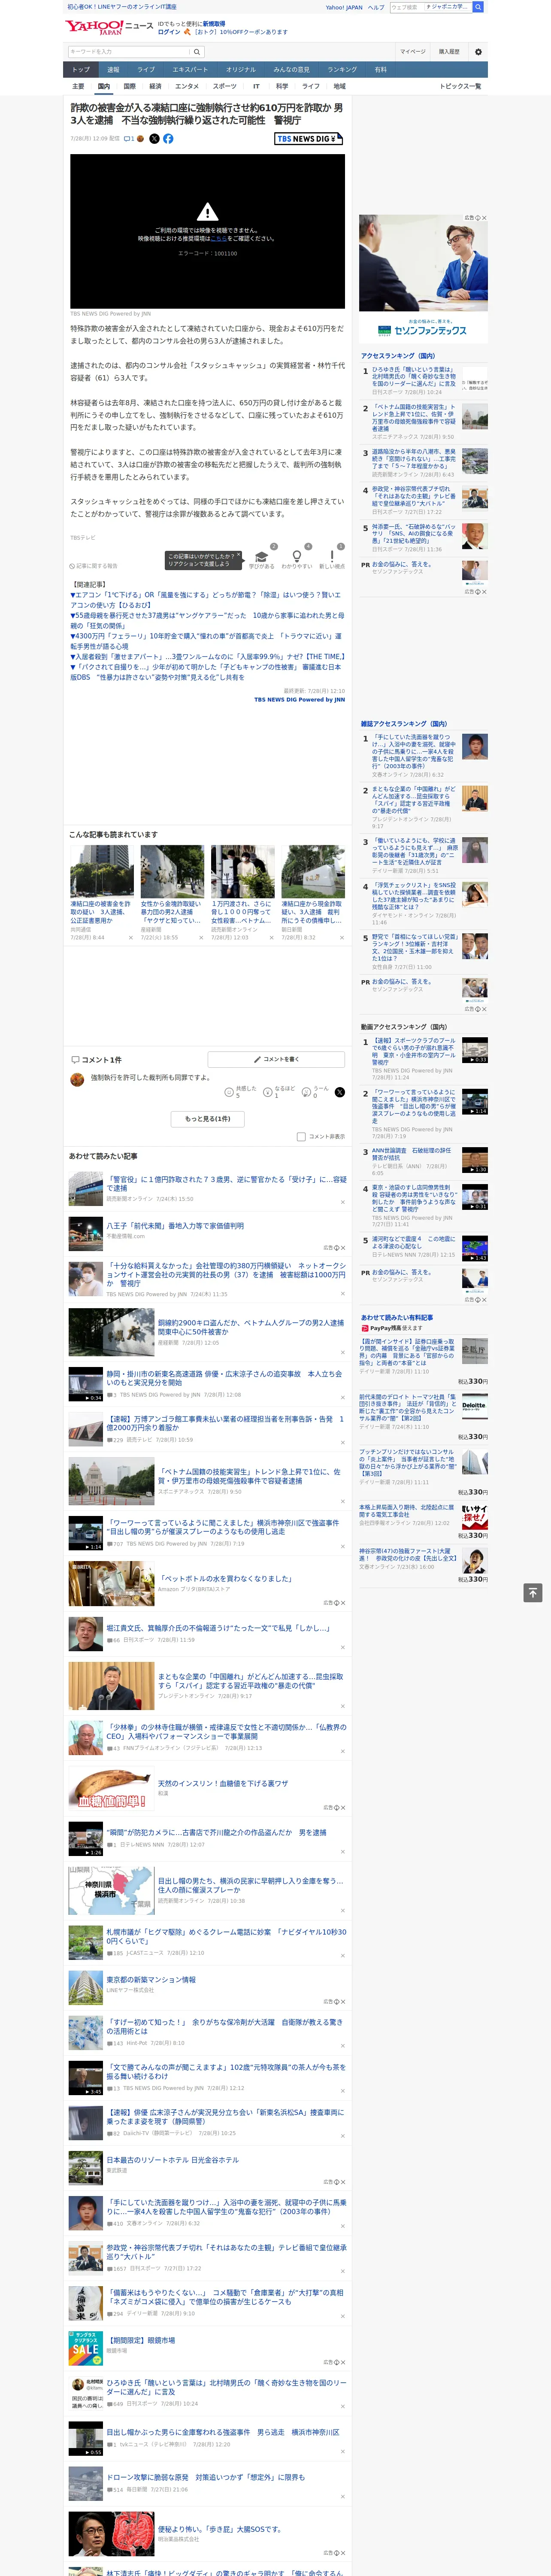Select the 国内 category
Screen dimensions: 551x2576
pos(104,86)
